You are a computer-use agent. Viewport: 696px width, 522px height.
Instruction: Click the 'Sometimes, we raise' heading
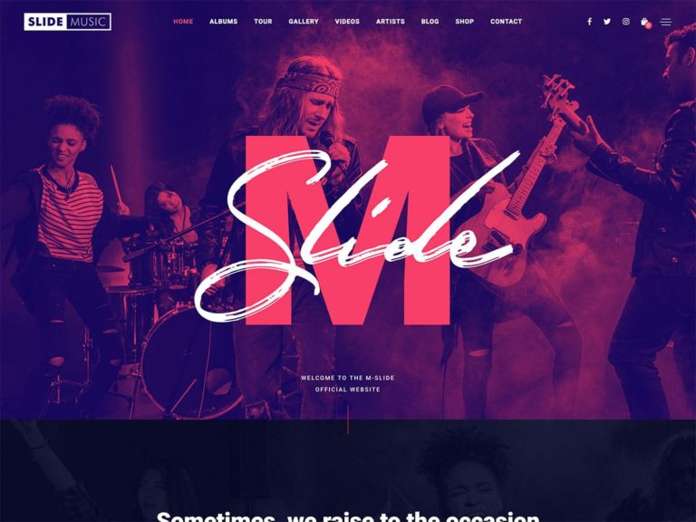(348, 517)
